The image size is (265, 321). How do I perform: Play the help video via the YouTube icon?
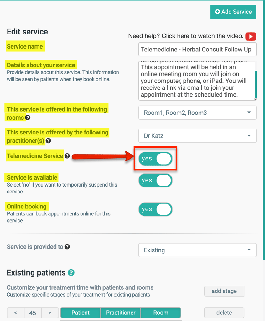point(251,36)
